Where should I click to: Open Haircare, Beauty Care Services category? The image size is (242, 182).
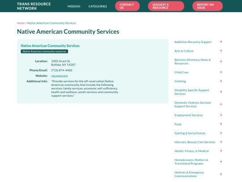click(x=195, y=142)
